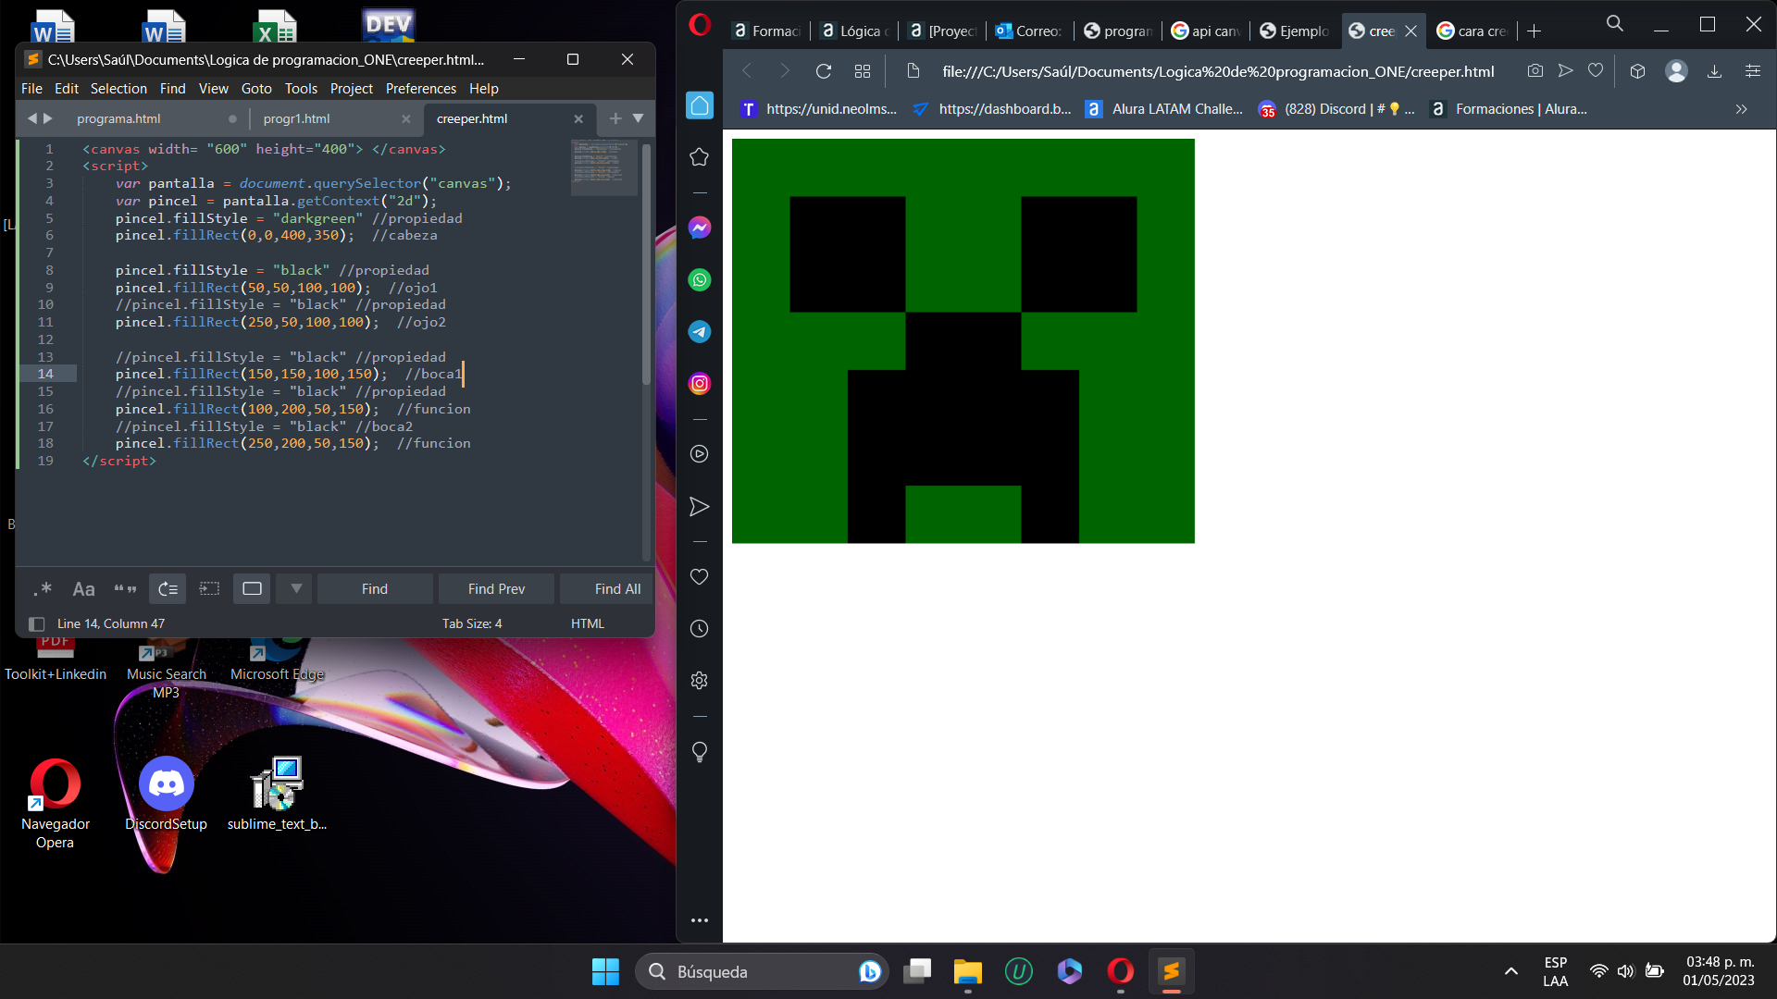Open sidebar three-dots setup menu
This screenshot has height=999, width=1777.
(x=700, y=920)
